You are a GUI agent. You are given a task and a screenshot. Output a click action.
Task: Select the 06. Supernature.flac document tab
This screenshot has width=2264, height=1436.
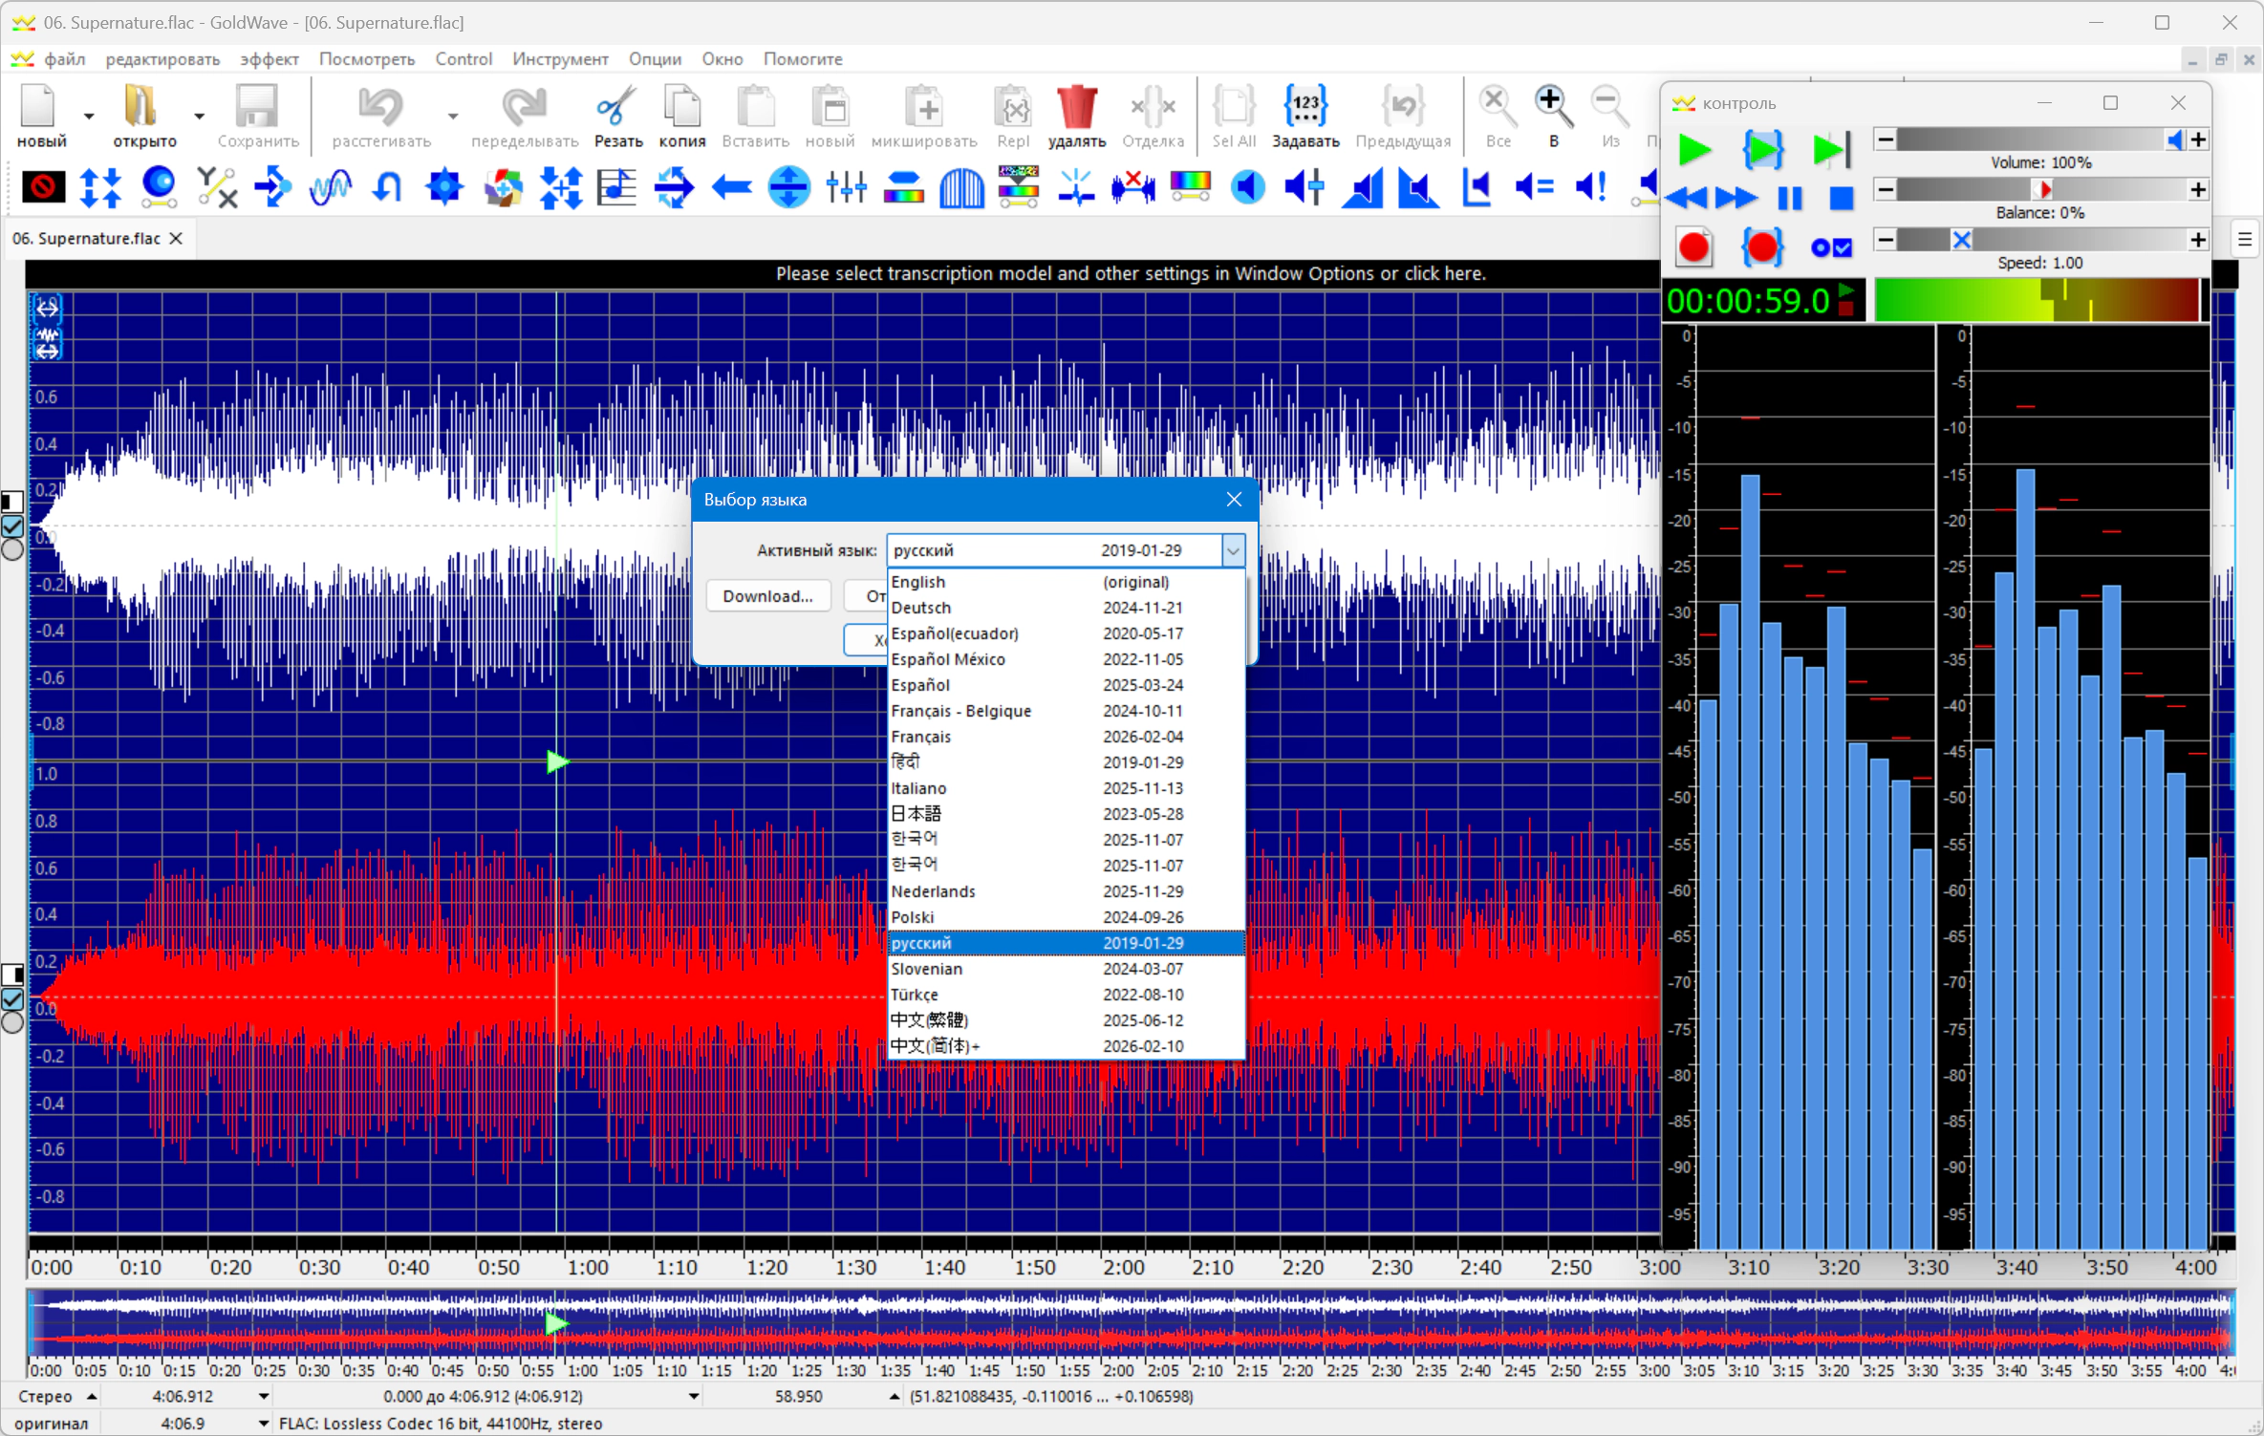click(86, 238)
